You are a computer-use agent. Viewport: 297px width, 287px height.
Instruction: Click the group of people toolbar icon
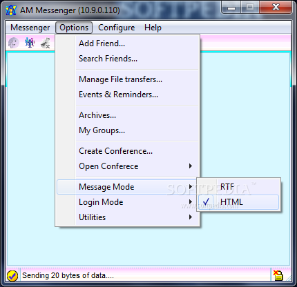[30, 43]
